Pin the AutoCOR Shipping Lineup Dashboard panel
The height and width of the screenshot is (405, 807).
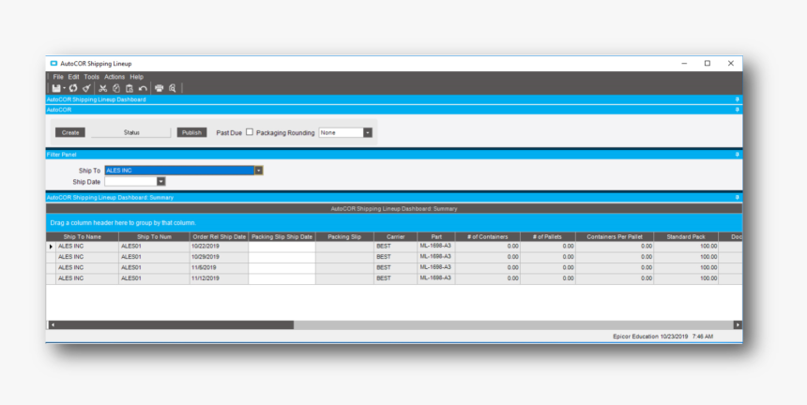point(737,99)
